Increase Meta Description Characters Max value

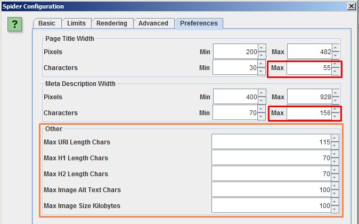(x=336, y=109)
